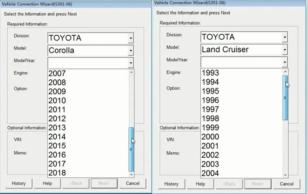Viewport: 307px width, 194px height.
Task: Choose 2004 from the Land Cruiser year list
Action: [242, 173]
